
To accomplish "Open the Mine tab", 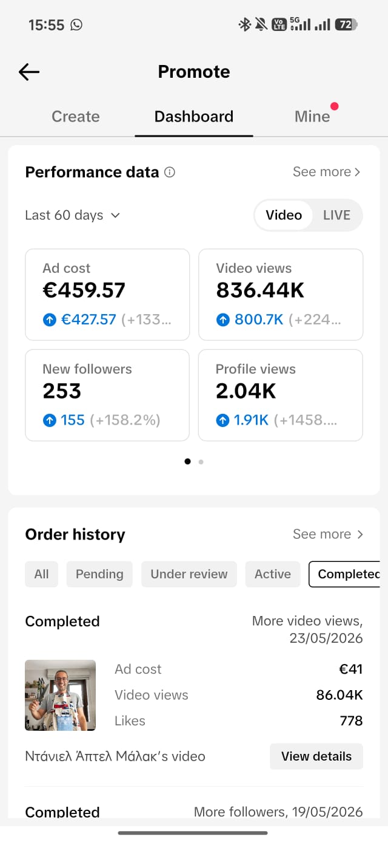I will tap(312, 117).
